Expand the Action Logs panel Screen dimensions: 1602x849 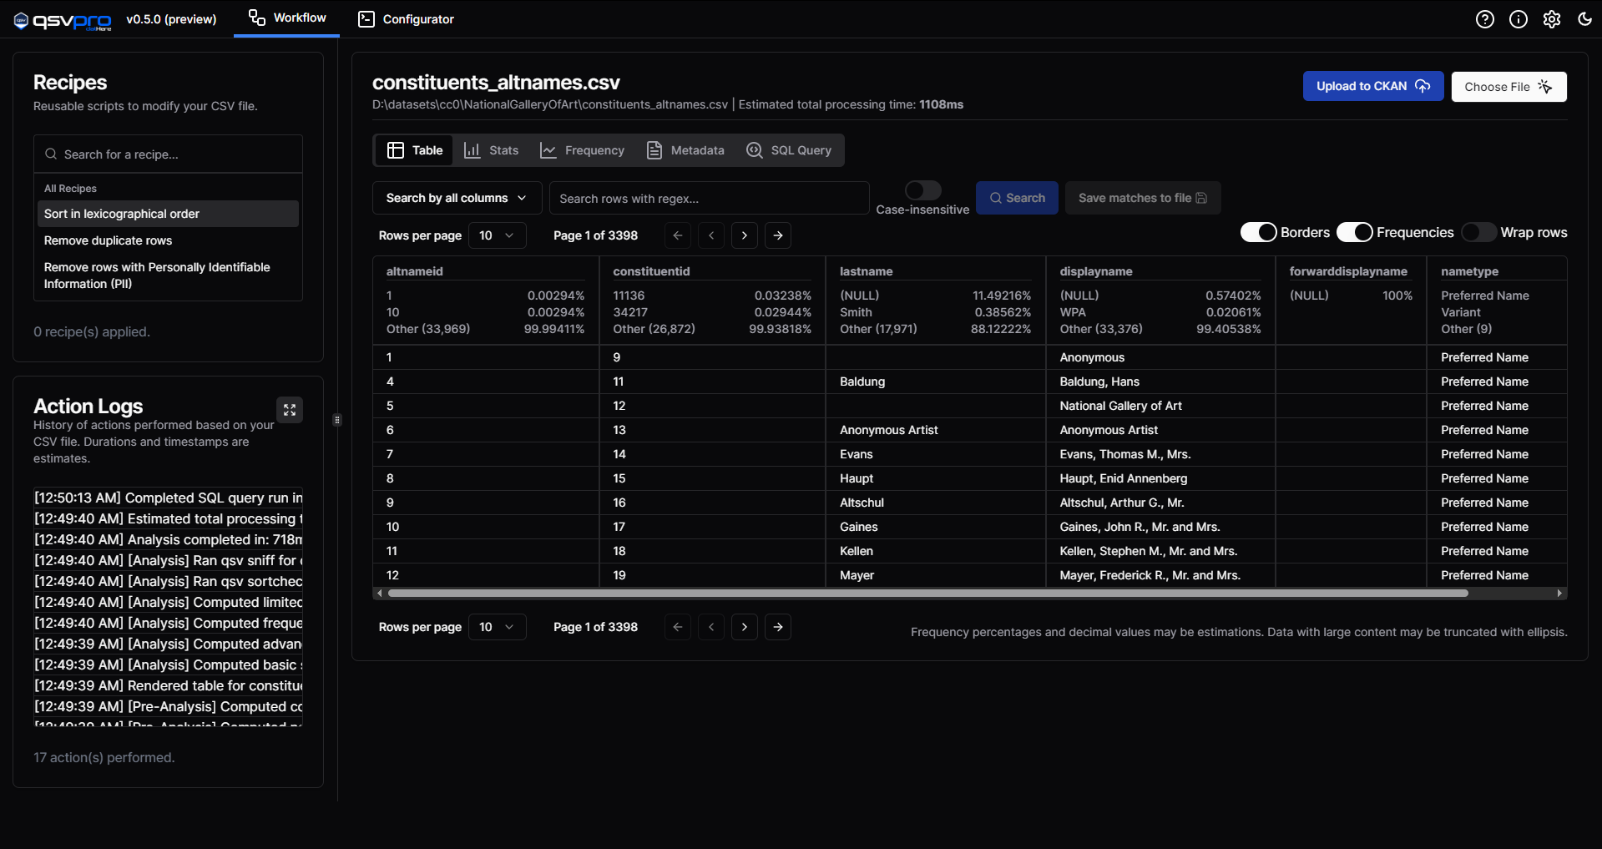coord(290,410)
